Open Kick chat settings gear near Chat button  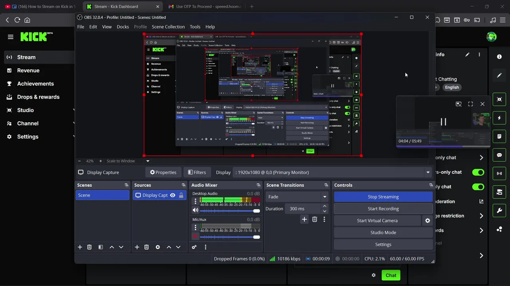point(374,275)
